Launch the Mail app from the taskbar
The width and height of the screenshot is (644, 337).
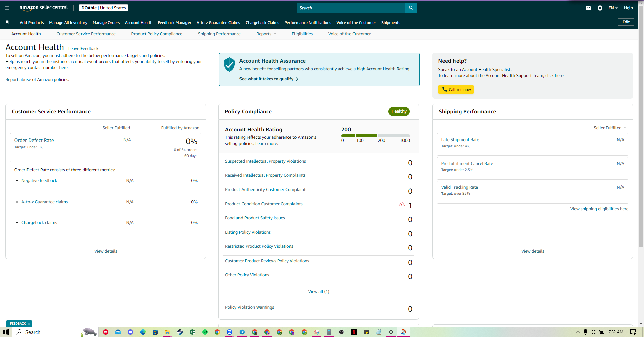click(118, 332)
